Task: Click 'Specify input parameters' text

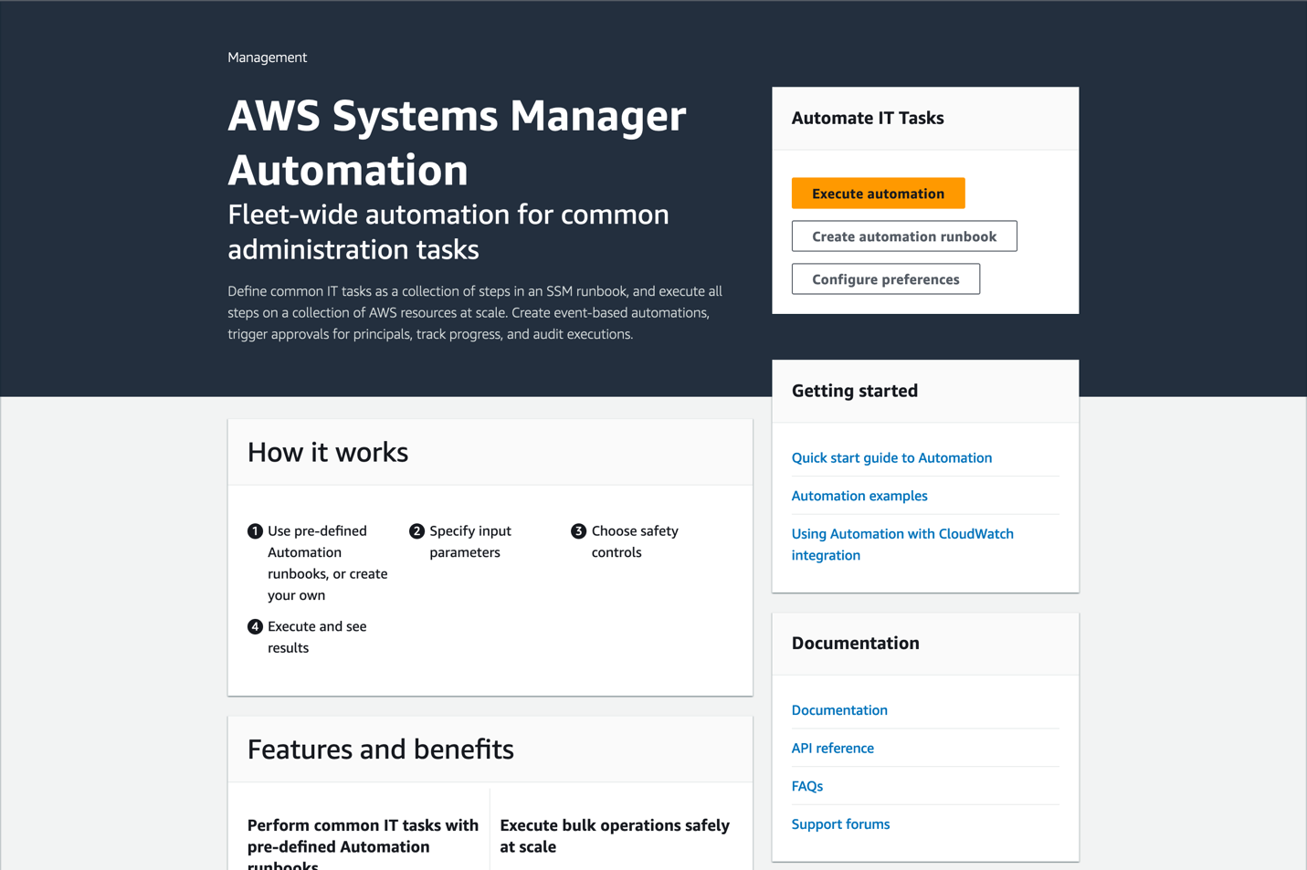Action: [x=470, y=541]
